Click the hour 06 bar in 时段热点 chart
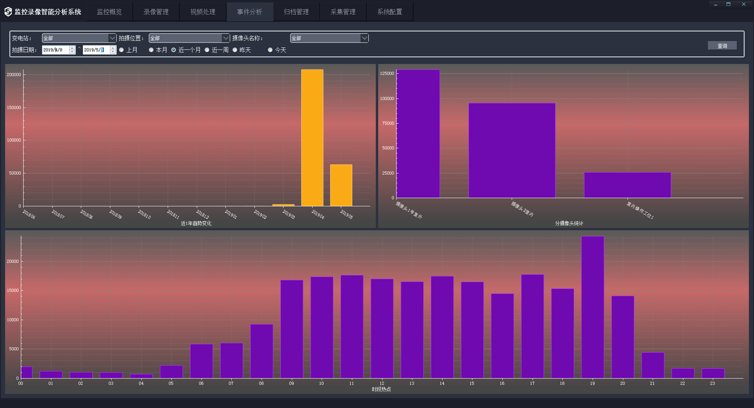The width and height of the screenshot is (754, 408). [201, 361]
